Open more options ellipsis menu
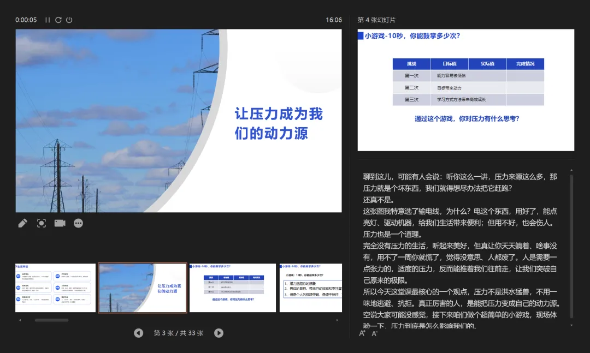The image size is (590, 353). point(78,223)
